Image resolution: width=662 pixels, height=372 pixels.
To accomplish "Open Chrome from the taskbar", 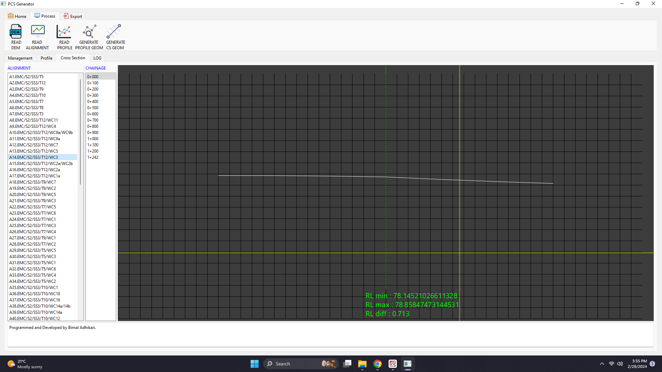I will coord(377,364).
